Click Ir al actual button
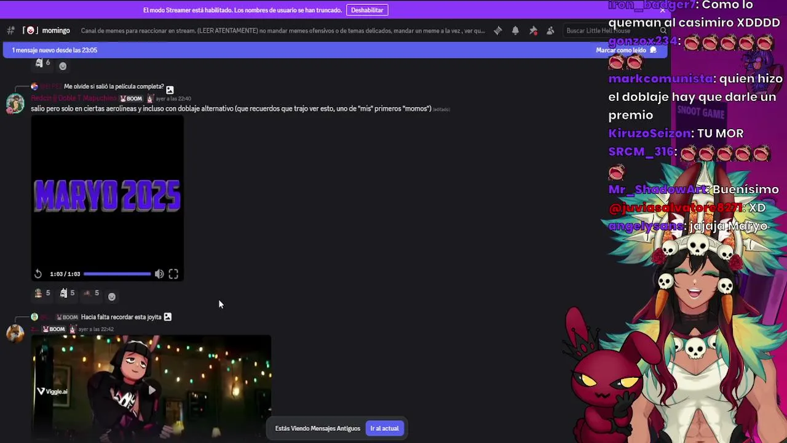Screen dimensions: 787x443 click(384, 428)
